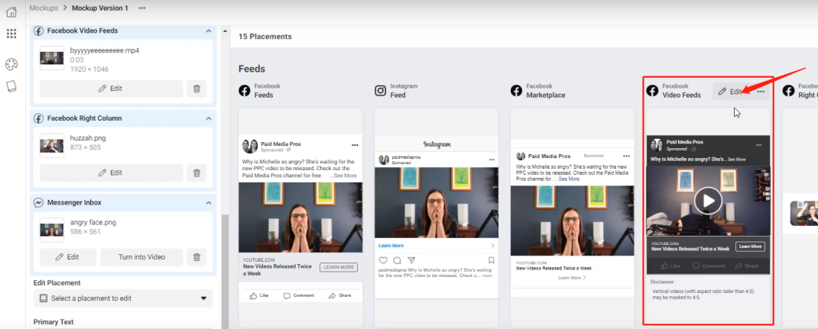Click Share in Video Feeds preview
The height and width of the screenshot is (329, 818).
(747, 266)
